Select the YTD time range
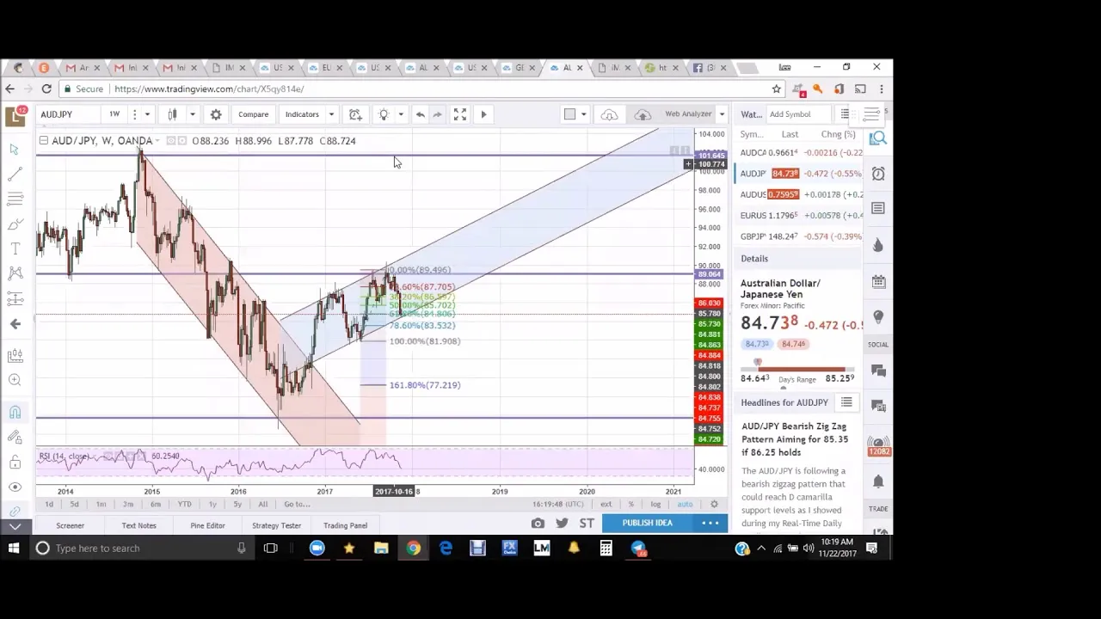The height and width of the screenshot is (619, 1101). pyautogui.click(x=184, y=504)
